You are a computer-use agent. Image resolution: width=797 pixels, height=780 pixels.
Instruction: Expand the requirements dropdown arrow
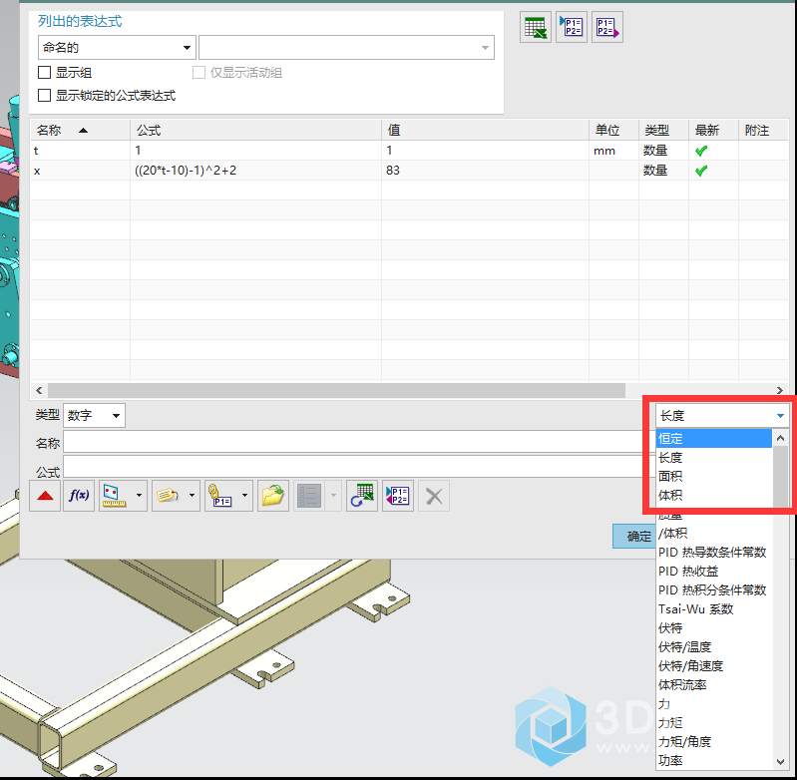click(333, 496)
